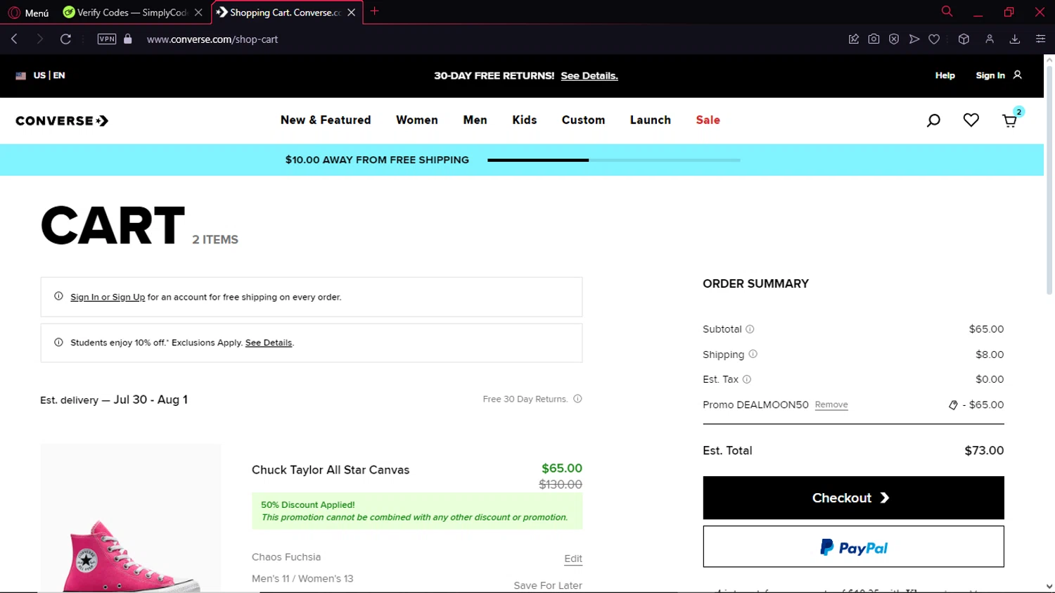Open the browser profile icon

click(x=990, y=39)
